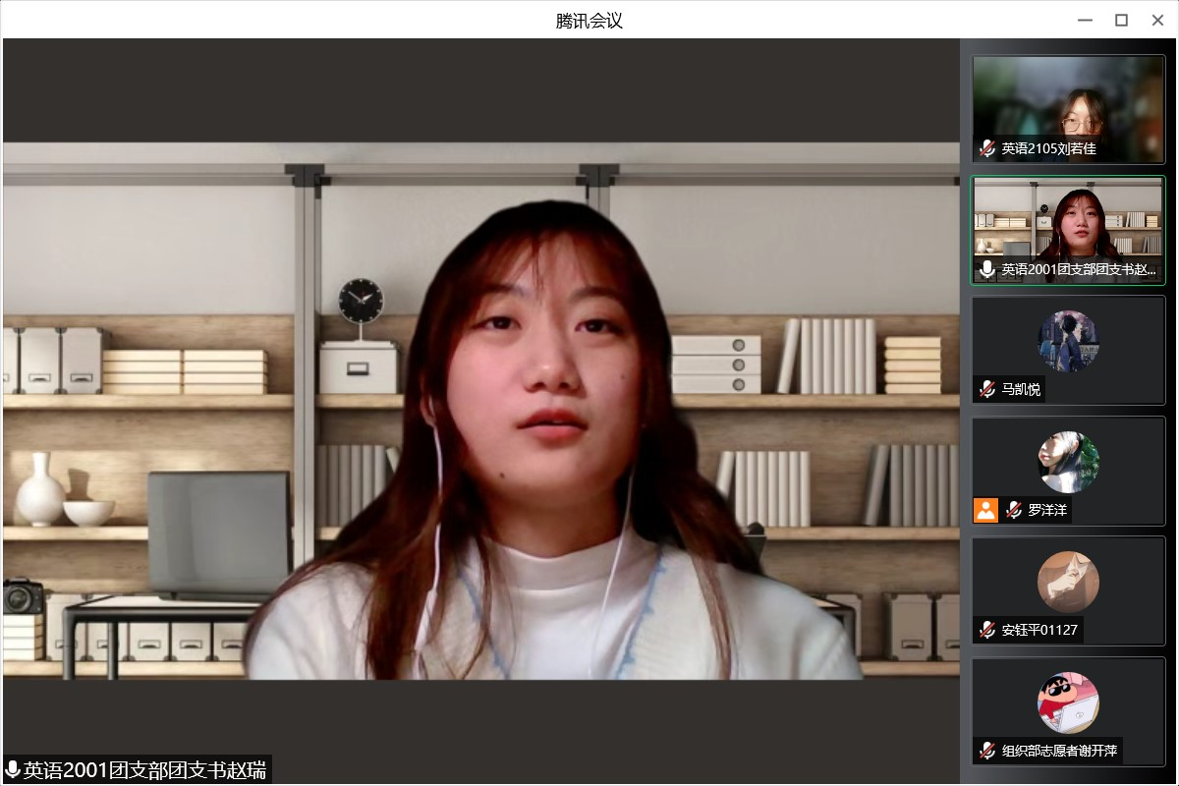
Task: Click muted microphone icon beside 英语2105刘若佳
Action: pos(987,149)
